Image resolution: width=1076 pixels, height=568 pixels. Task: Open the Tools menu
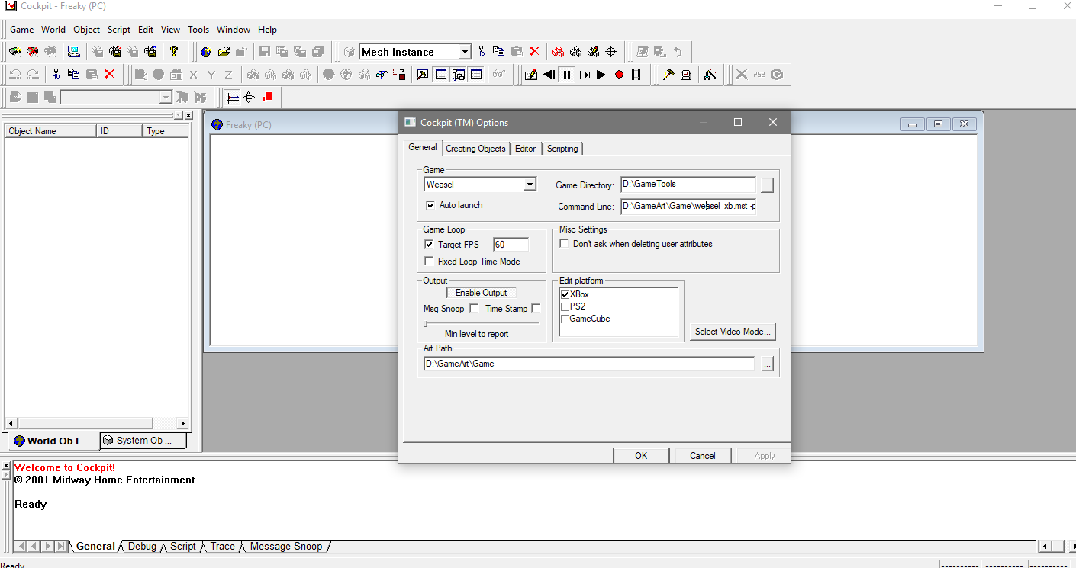point(198,30)
